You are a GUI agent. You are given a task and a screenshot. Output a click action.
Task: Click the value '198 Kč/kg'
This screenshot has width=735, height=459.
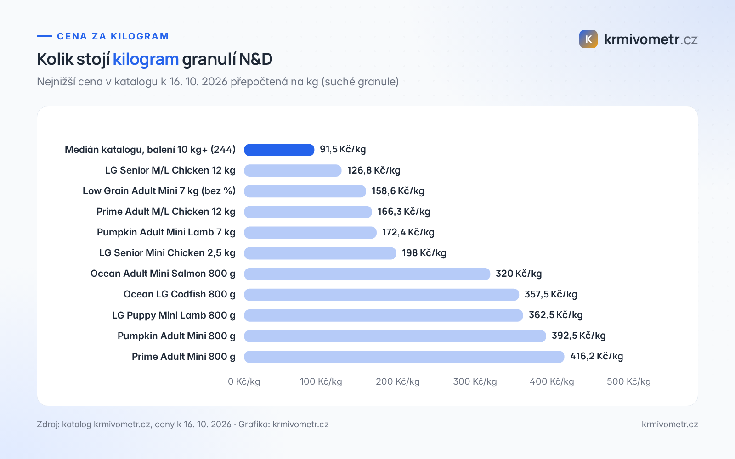[424, 253]
